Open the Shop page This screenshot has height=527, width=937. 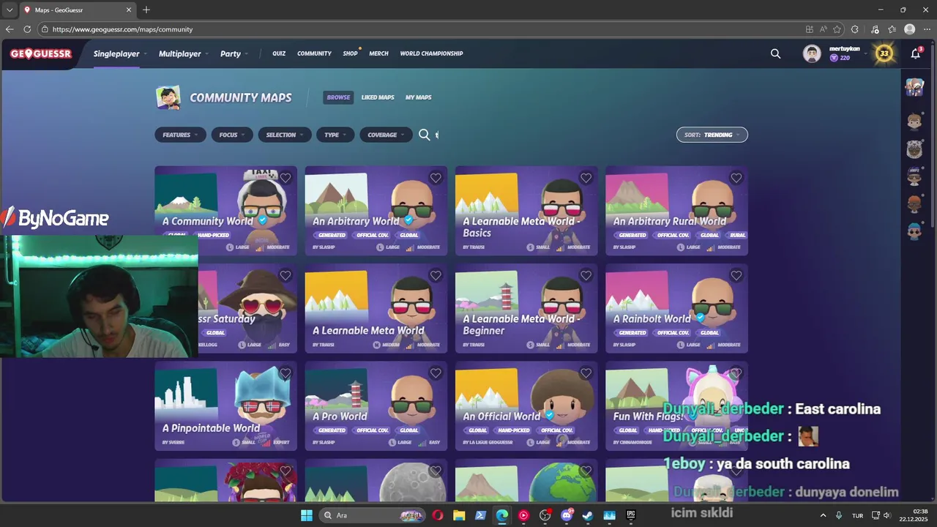pyautogui.click(x=351, y=53)
